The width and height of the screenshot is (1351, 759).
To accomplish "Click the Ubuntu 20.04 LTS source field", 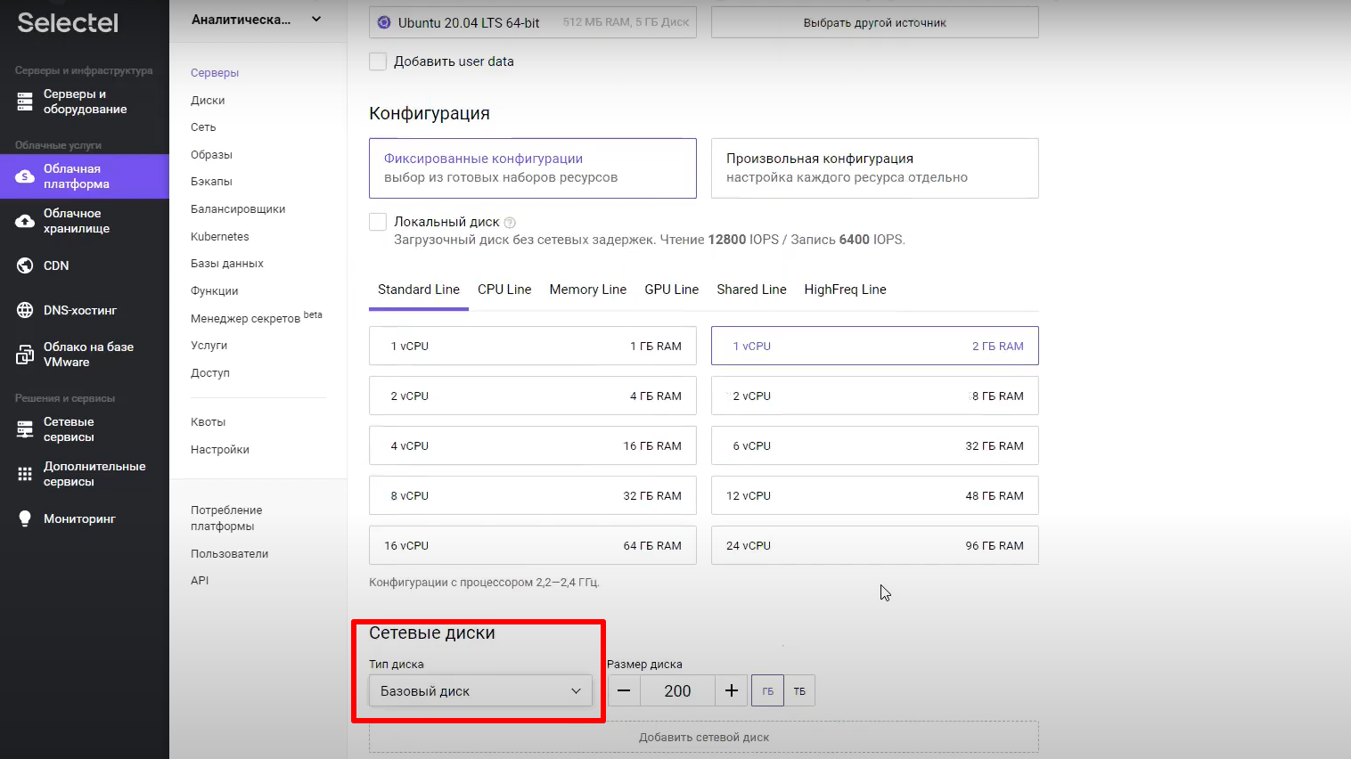I will (x=533, y=22).
